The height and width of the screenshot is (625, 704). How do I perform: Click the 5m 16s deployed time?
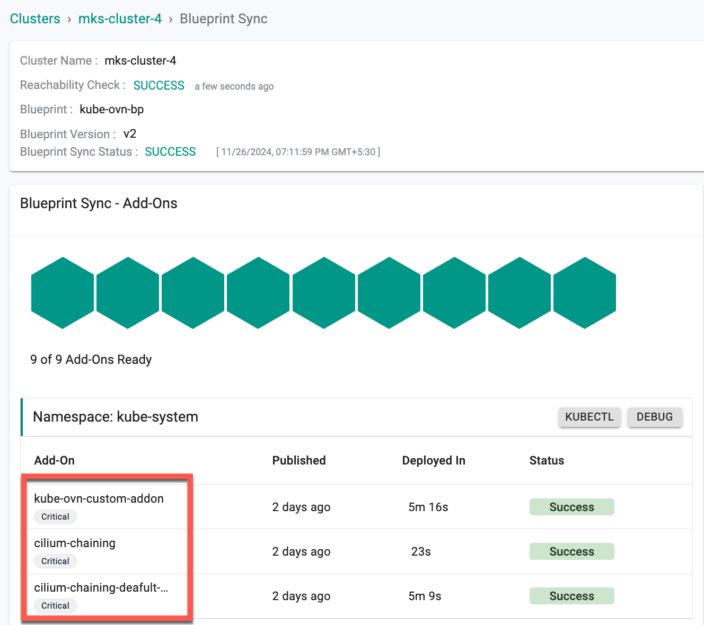(x=428, y=507)
